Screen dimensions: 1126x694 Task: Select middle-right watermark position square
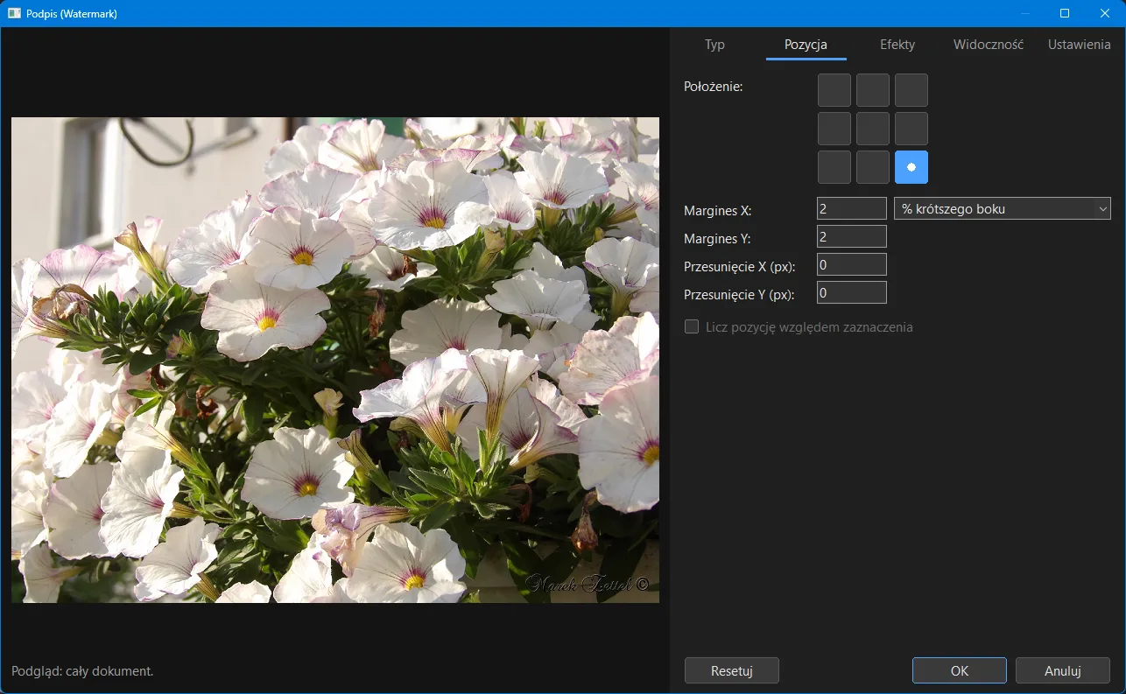coord(911,129)
